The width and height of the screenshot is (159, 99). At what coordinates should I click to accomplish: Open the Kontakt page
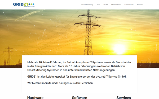[140, 5]
